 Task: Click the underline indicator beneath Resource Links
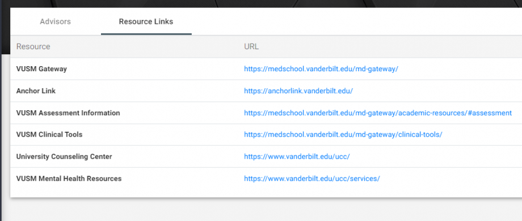[x=146, y=34]
